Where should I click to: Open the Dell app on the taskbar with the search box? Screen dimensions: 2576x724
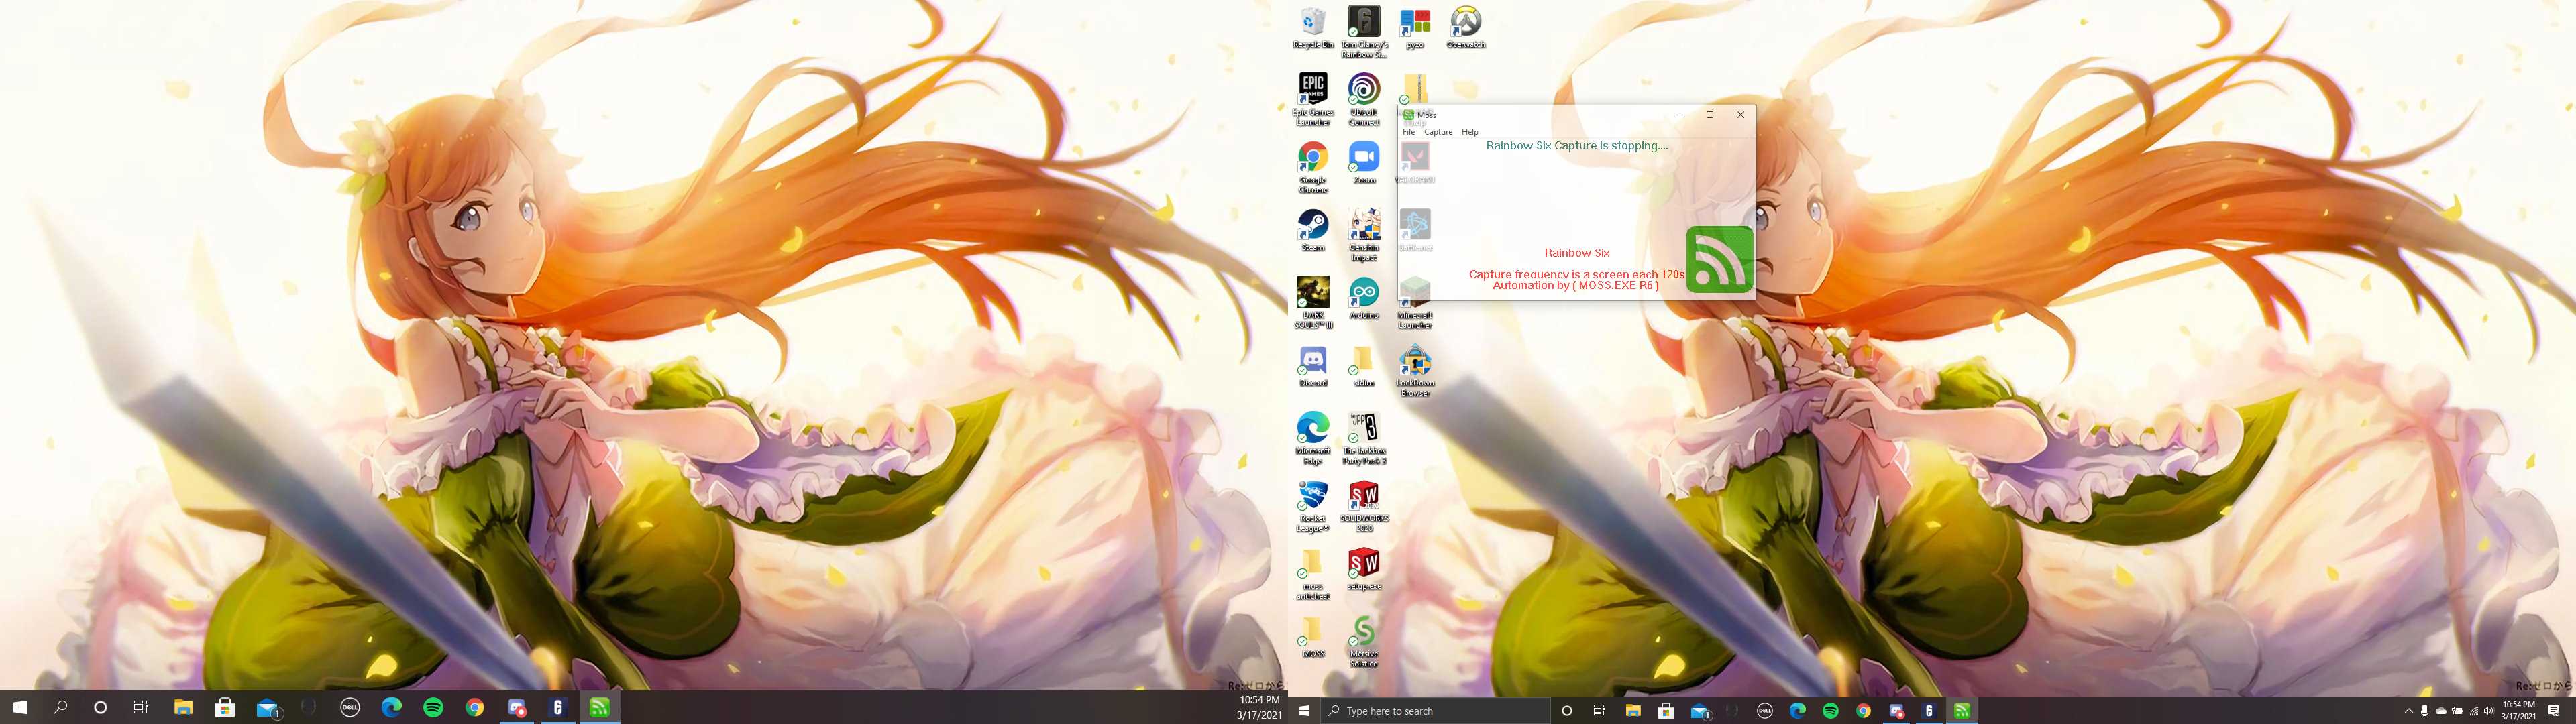[1765, 711]
